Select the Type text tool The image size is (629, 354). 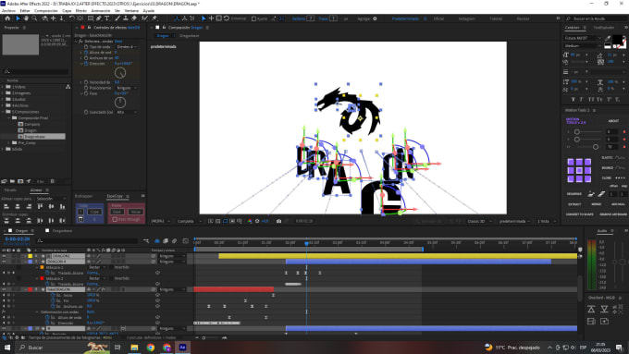pyautogui.click(x=107, y=18)
